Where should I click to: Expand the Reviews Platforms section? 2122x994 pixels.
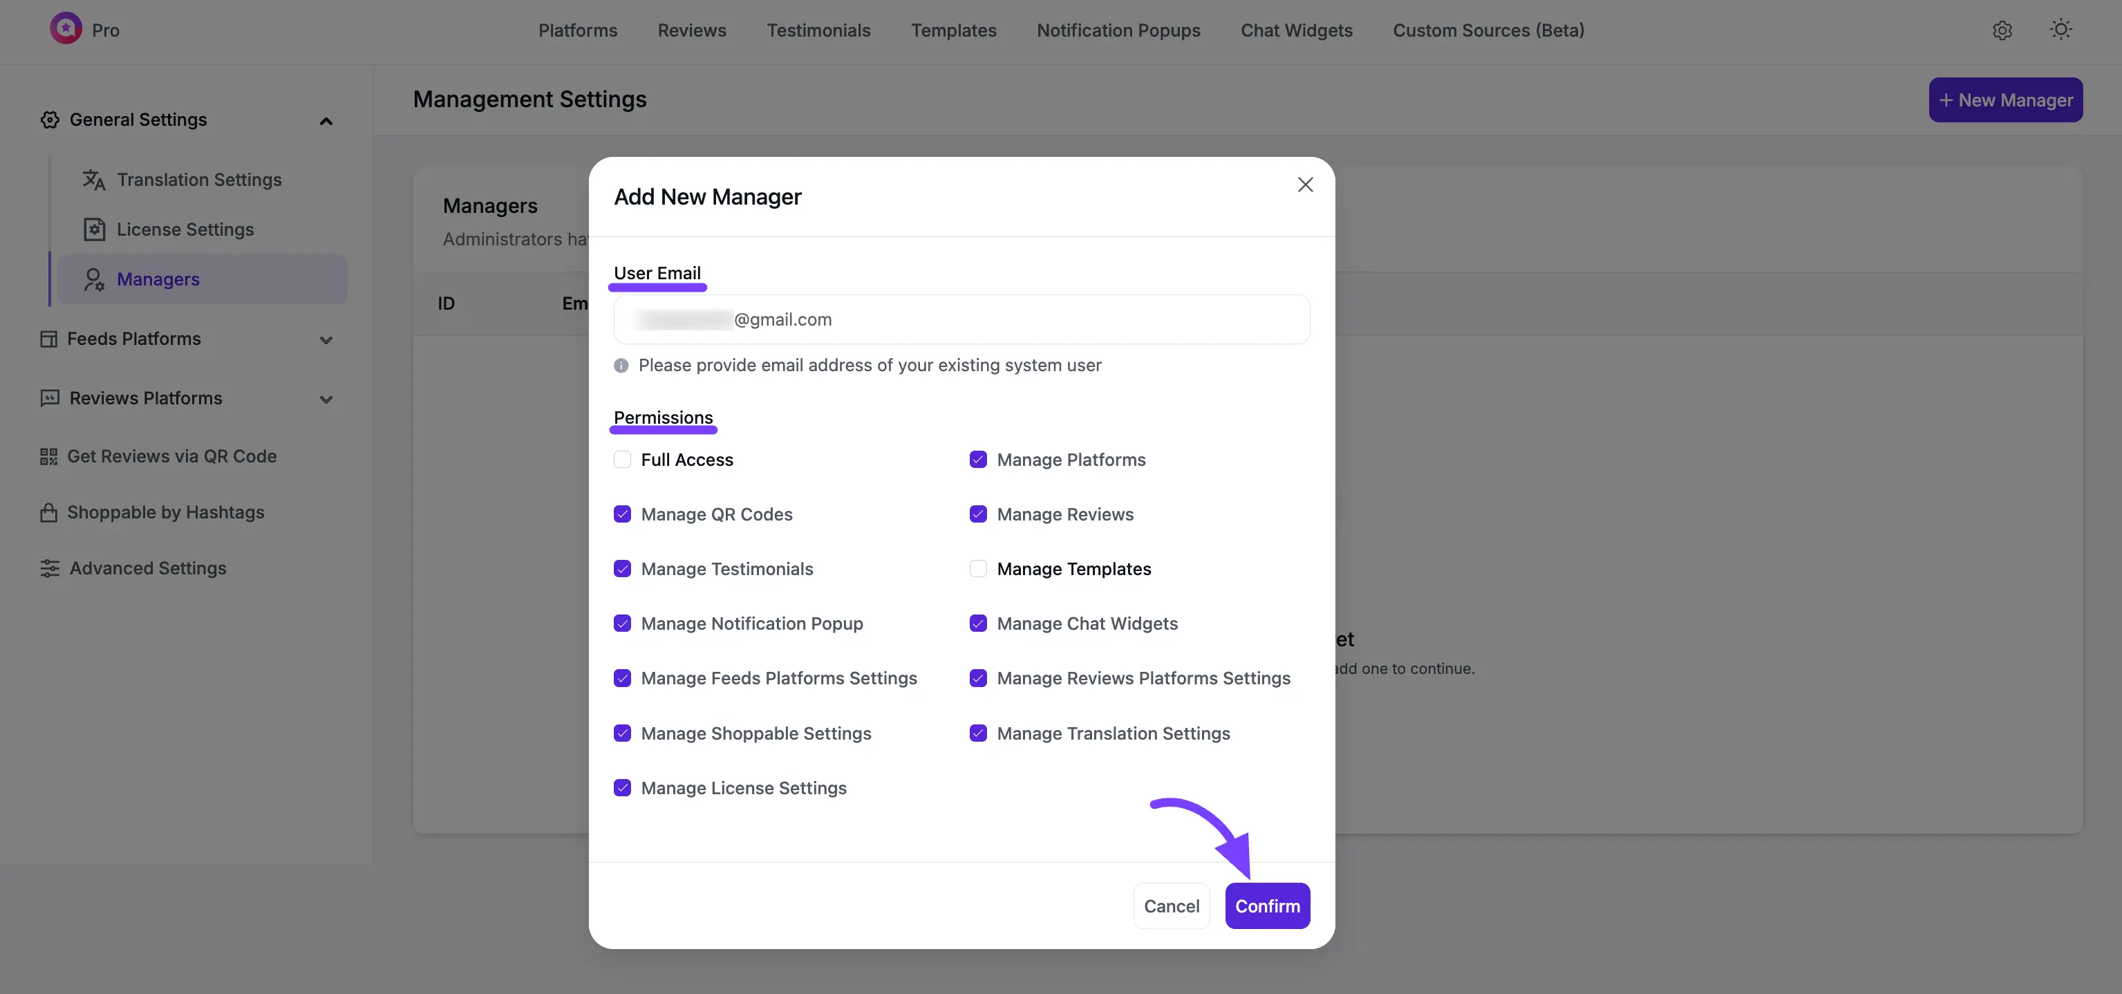coord(326,399)
